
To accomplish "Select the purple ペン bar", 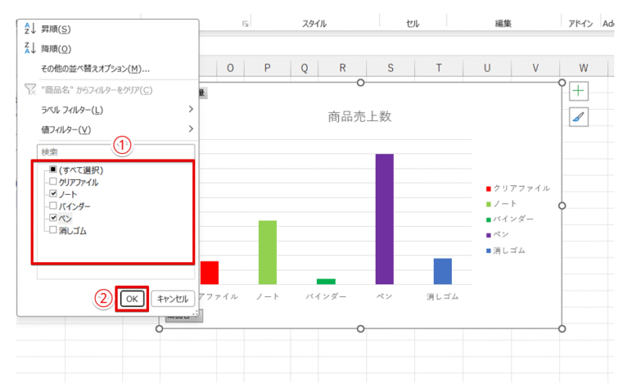I will point(384,219).
